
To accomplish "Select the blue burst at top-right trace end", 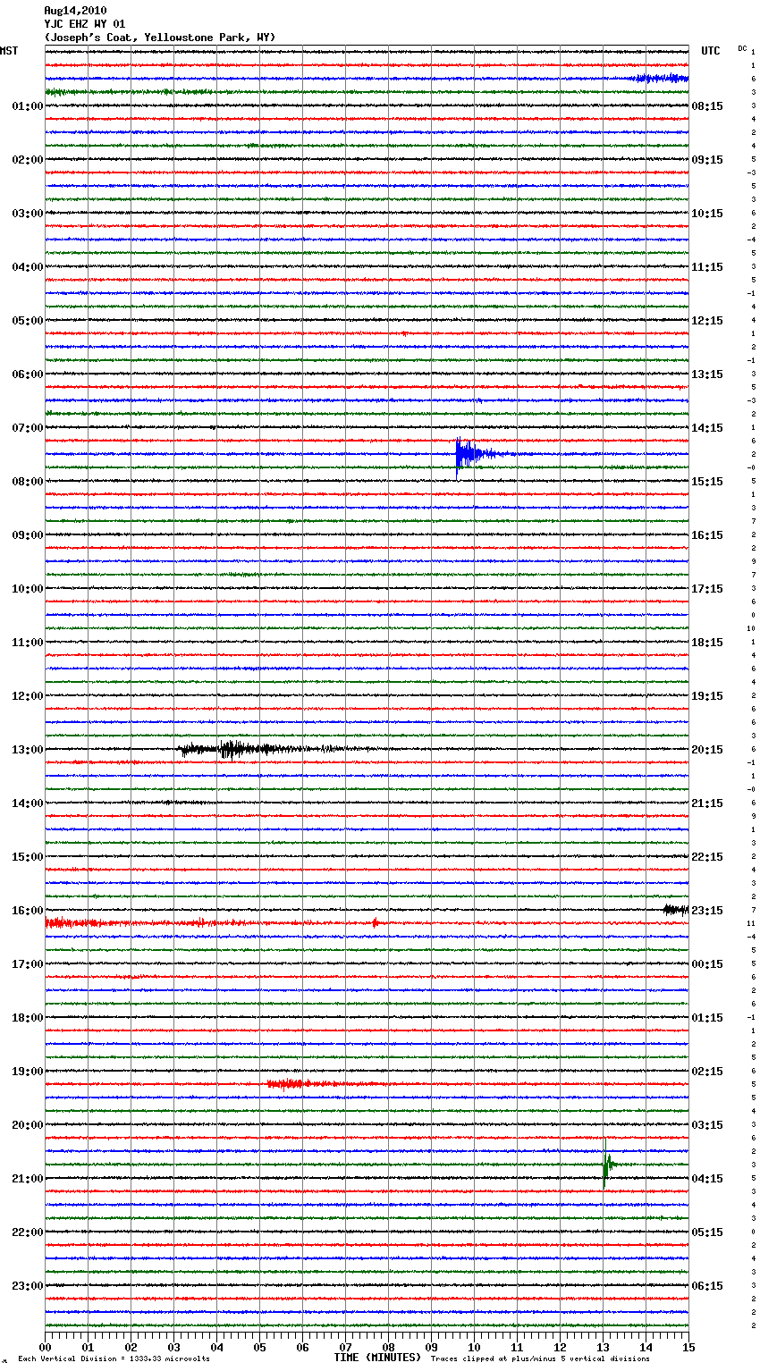I will coord(662,79).
